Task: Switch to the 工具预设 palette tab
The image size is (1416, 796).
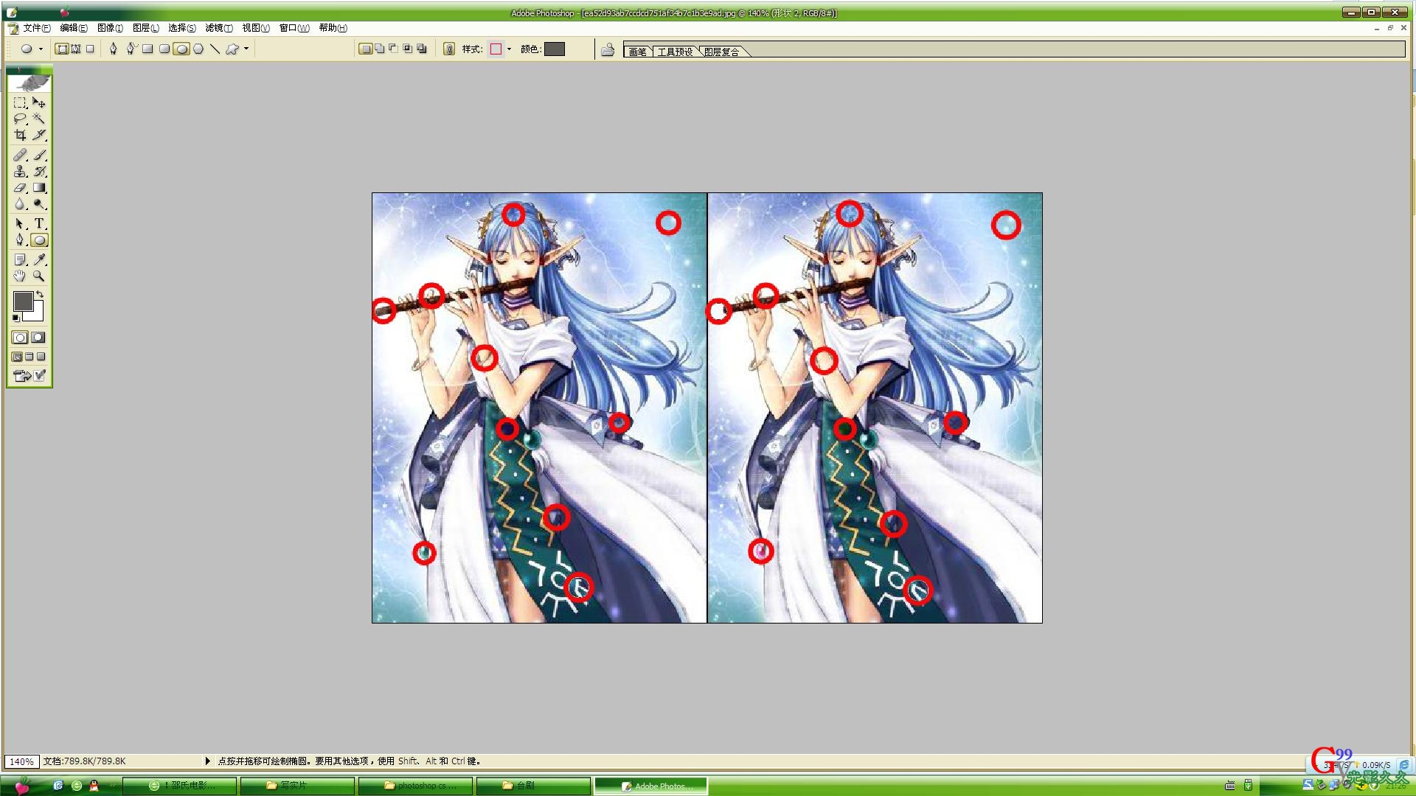Action: click(x=675, y=52)
